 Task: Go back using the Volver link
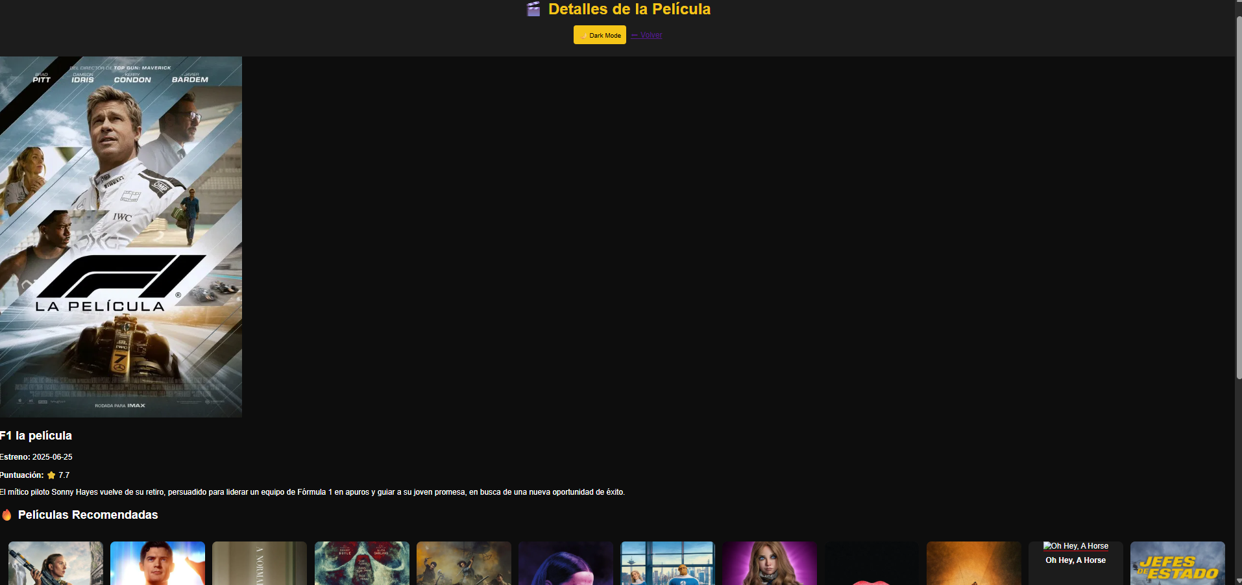(646, 35)
